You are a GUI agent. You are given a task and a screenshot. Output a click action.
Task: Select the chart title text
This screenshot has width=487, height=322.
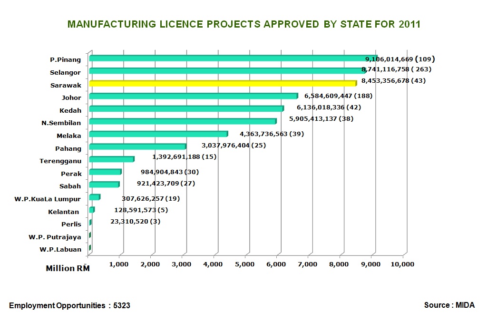point(243,24)
